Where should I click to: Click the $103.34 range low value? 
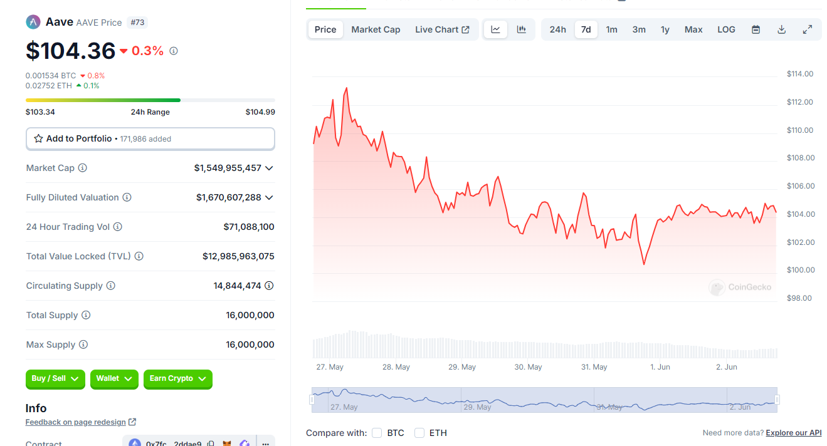[39, 112]
